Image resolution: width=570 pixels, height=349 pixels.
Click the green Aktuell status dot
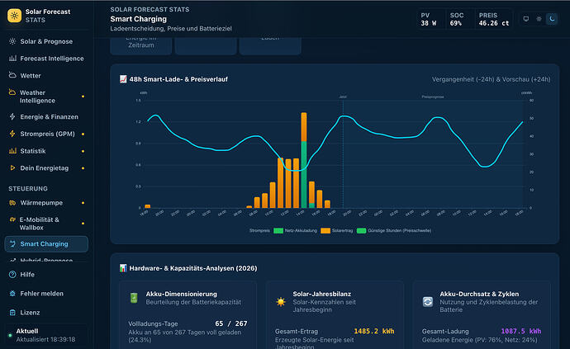(x=10, y=335)
